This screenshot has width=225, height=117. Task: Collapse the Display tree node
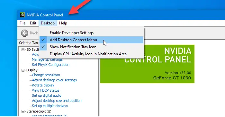point(23,70)
